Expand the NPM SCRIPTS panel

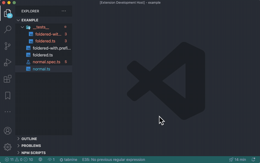[44, 153]
